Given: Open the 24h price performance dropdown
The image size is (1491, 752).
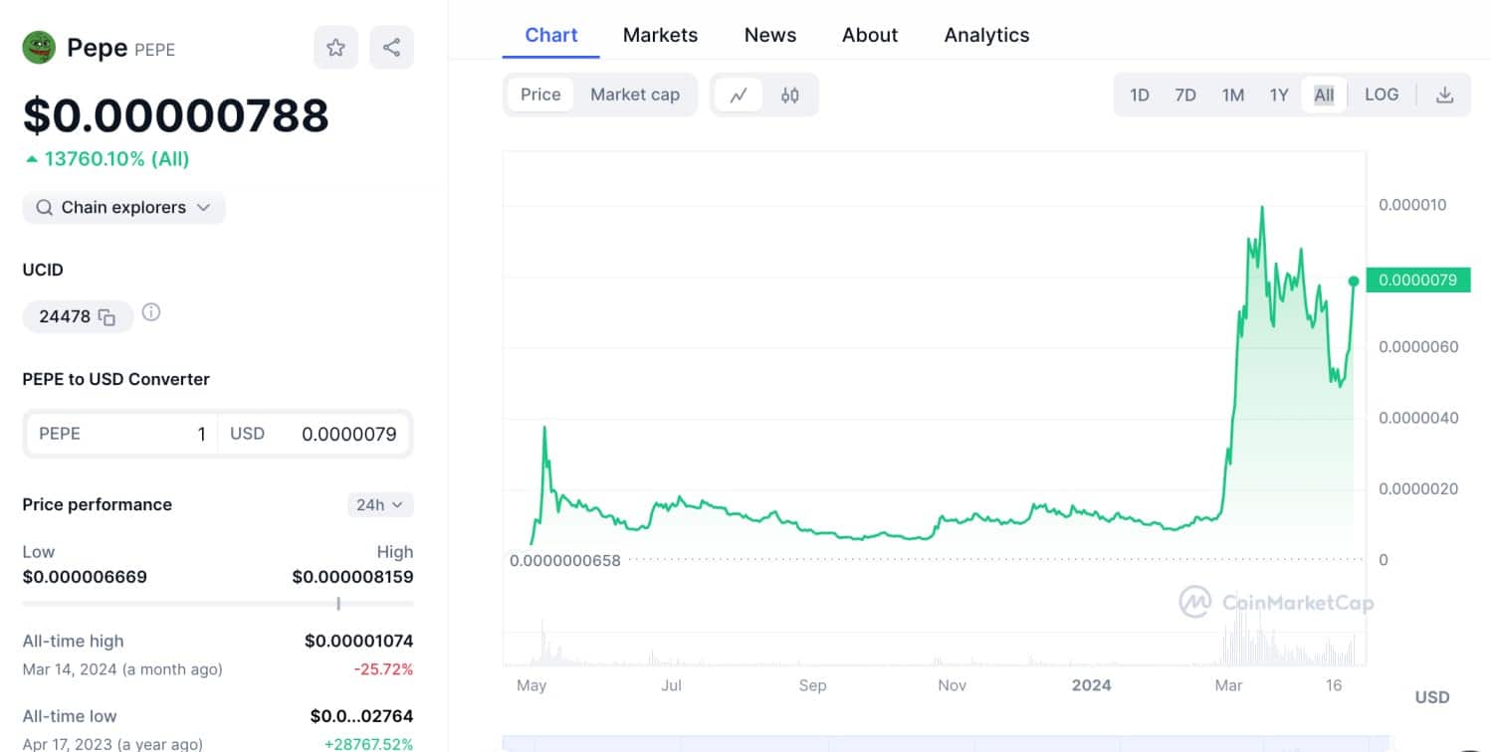Looking at the screenshot, I should pyautogui.click(x=380, y=504).
